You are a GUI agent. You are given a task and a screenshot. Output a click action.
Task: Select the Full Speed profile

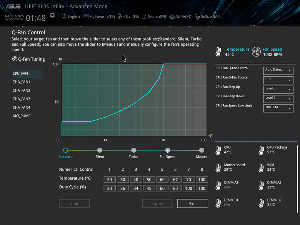coord(168,150)
